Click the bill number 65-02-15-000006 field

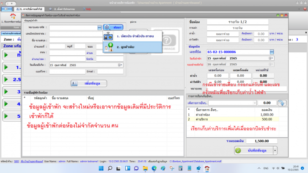point(239,52)
